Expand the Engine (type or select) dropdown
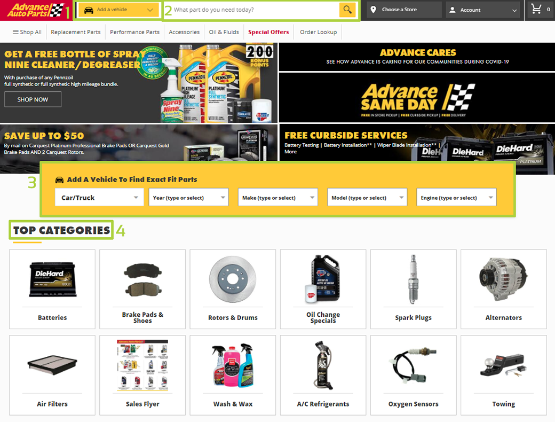Image resolution: width=555 pixels, height=422 pixels. pos(456,197)
